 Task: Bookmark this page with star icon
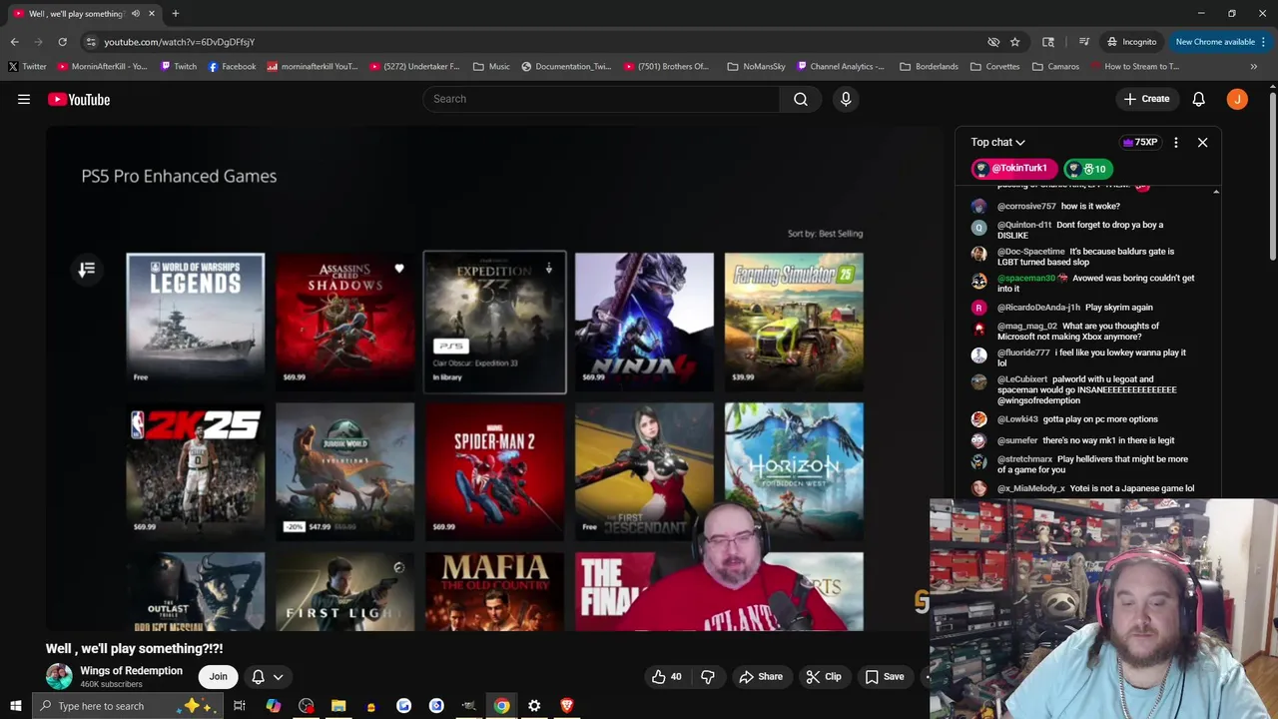point(1014,42)
